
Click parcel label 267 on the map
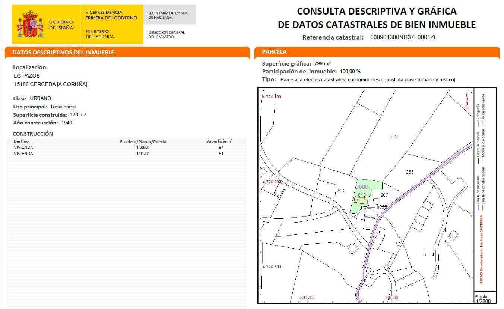pos(384,195)
